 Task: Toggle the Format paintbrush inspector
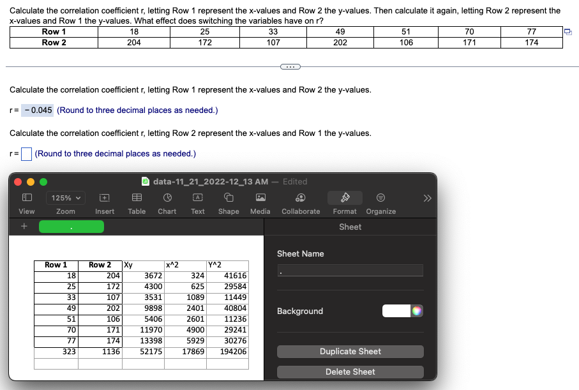pos(345,198)
